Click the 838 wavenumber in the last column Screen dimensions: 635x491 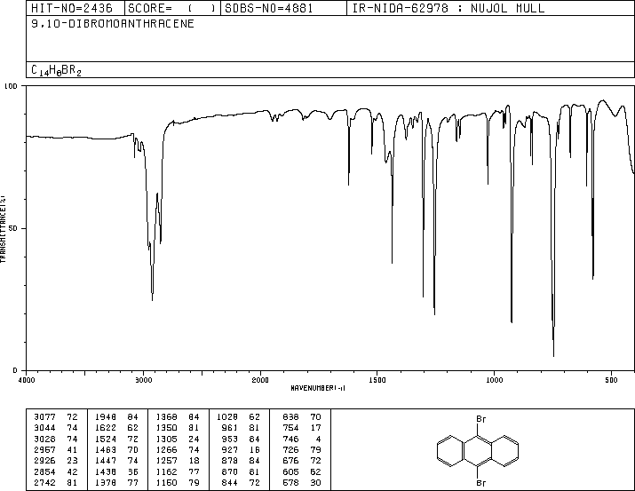290,417
